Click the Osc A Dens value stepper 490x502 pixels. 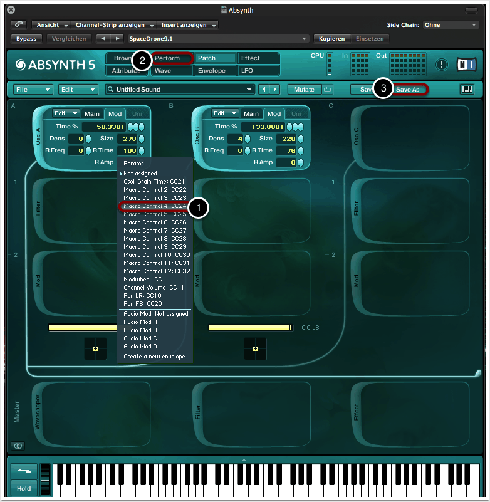(x=88, y=139)
